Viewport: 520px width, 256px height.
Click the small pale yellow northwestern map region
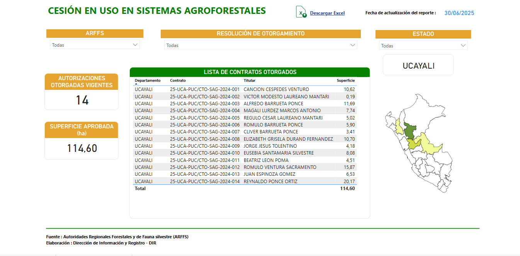pos(398,127)
